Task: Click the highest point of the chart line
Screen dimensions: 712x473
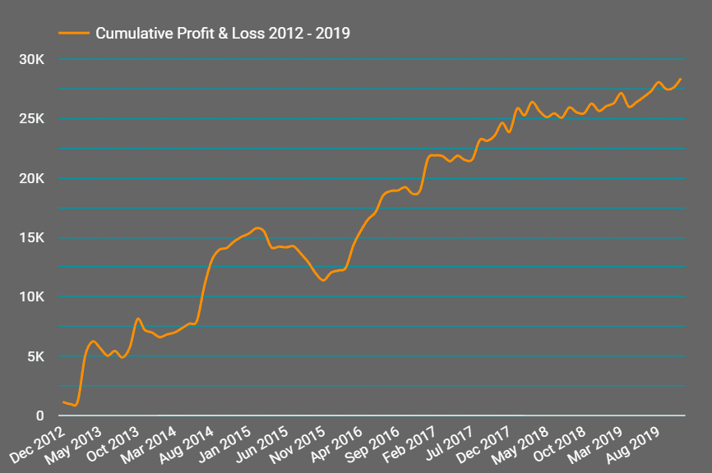Action: (682, 78)
